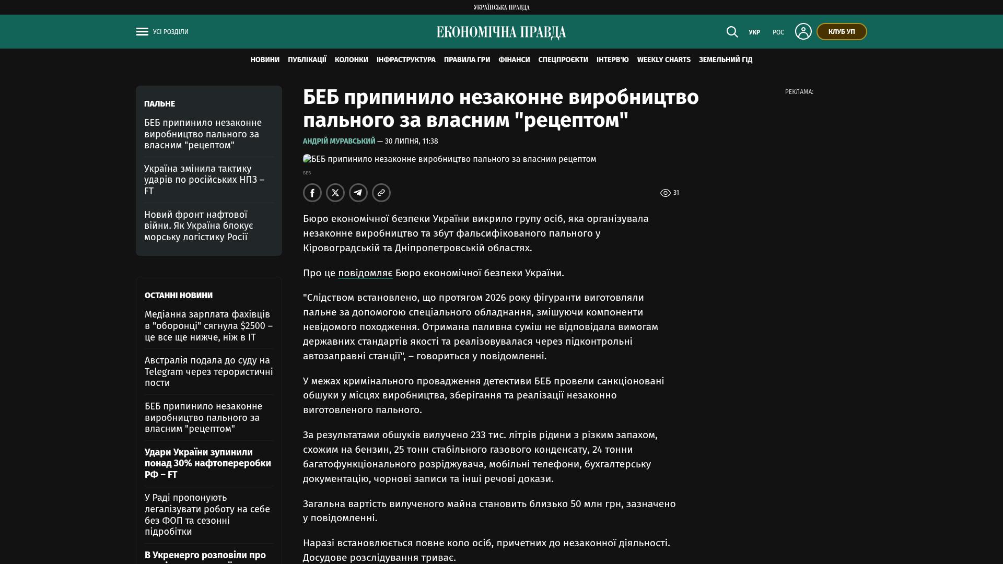This screenshot has width=1003, height=564.
Task: Open news Австралія подала до суду на Telegram
Action: (x=209, y=372)
